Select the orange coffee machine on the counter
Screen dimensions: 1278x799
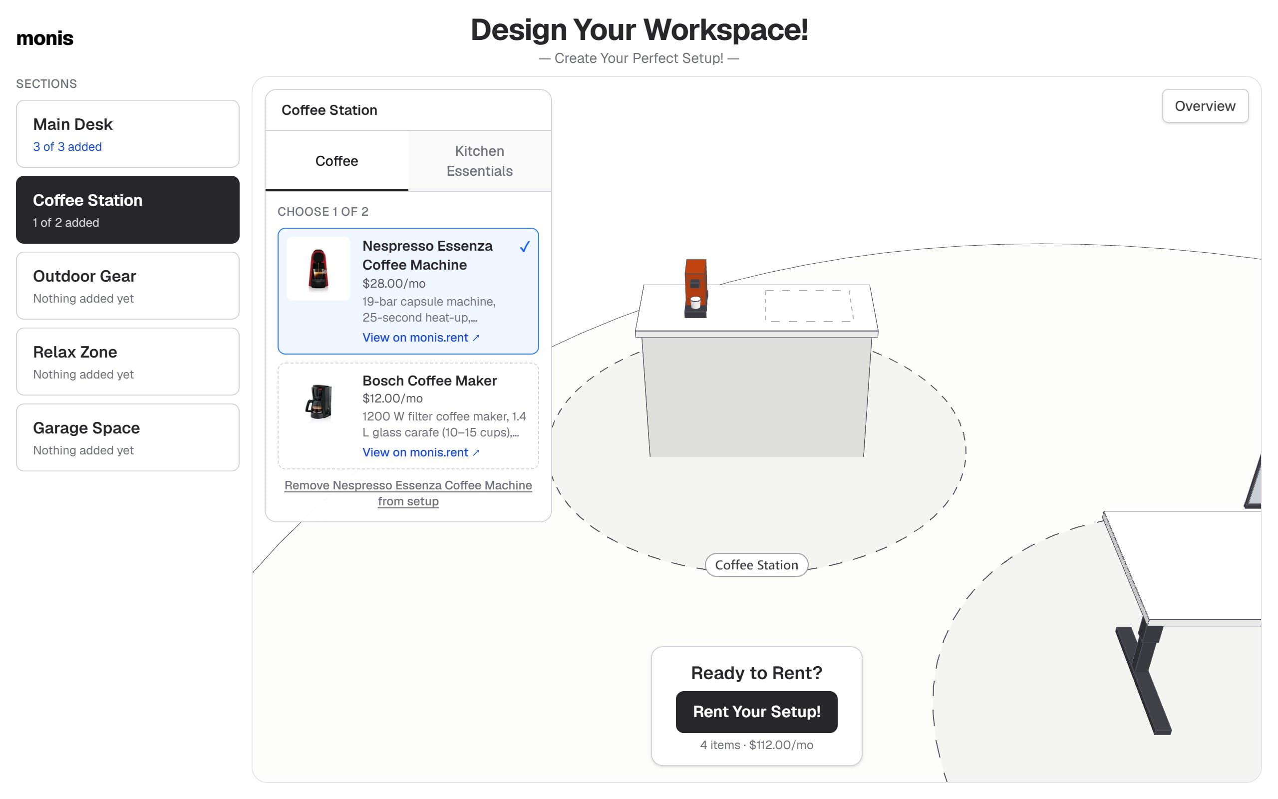(x=695, y=288)
